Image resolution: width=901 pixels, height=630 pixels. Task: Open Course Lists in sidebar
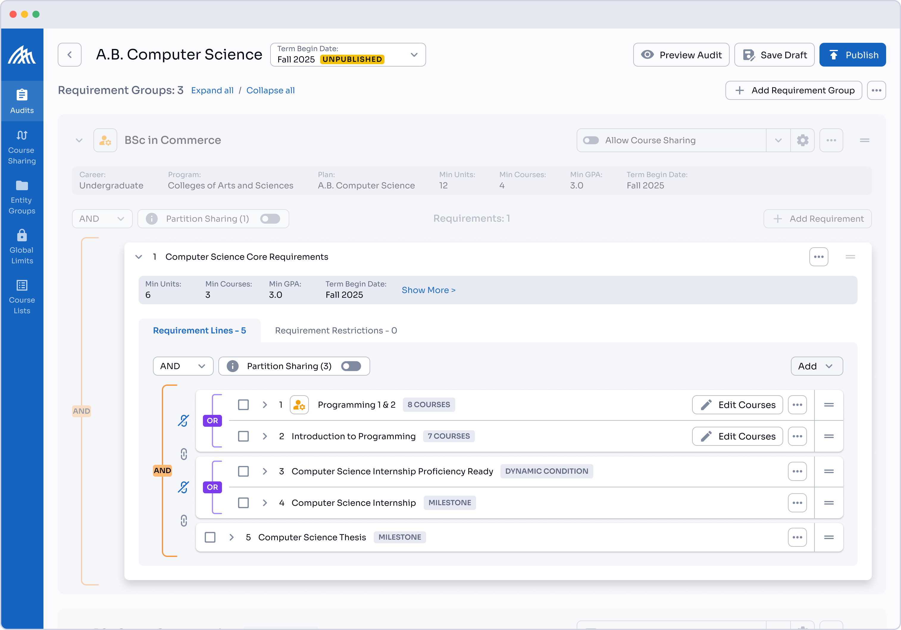tap(22, 297)
